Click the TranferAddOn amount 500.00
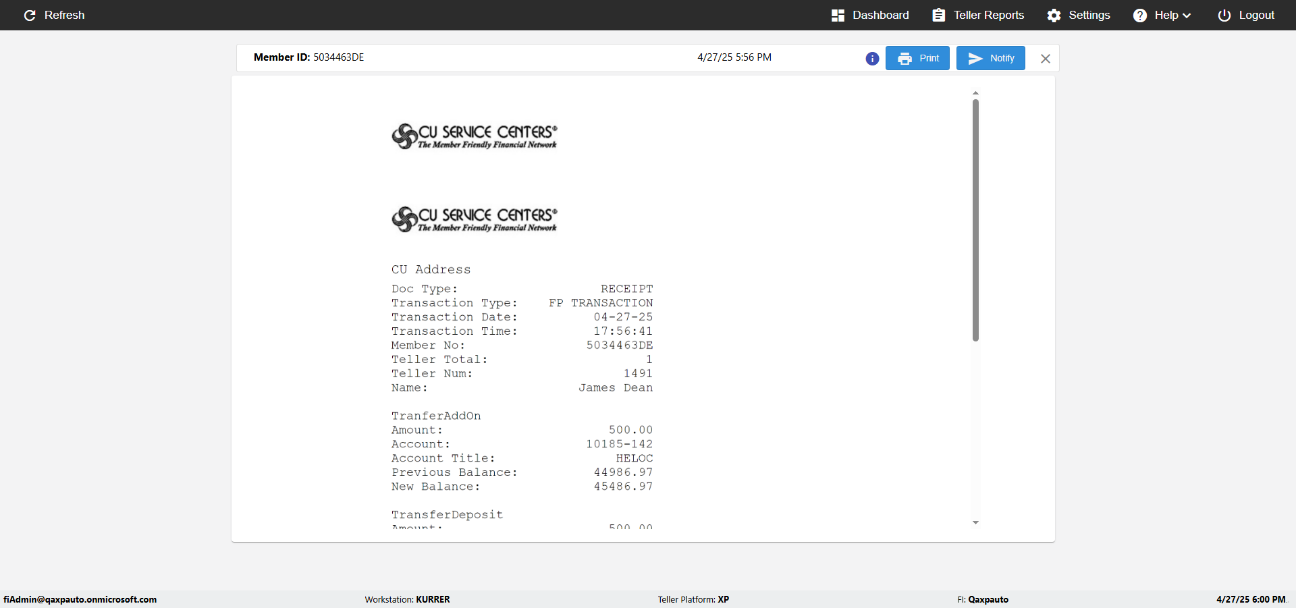 point(631,431)
